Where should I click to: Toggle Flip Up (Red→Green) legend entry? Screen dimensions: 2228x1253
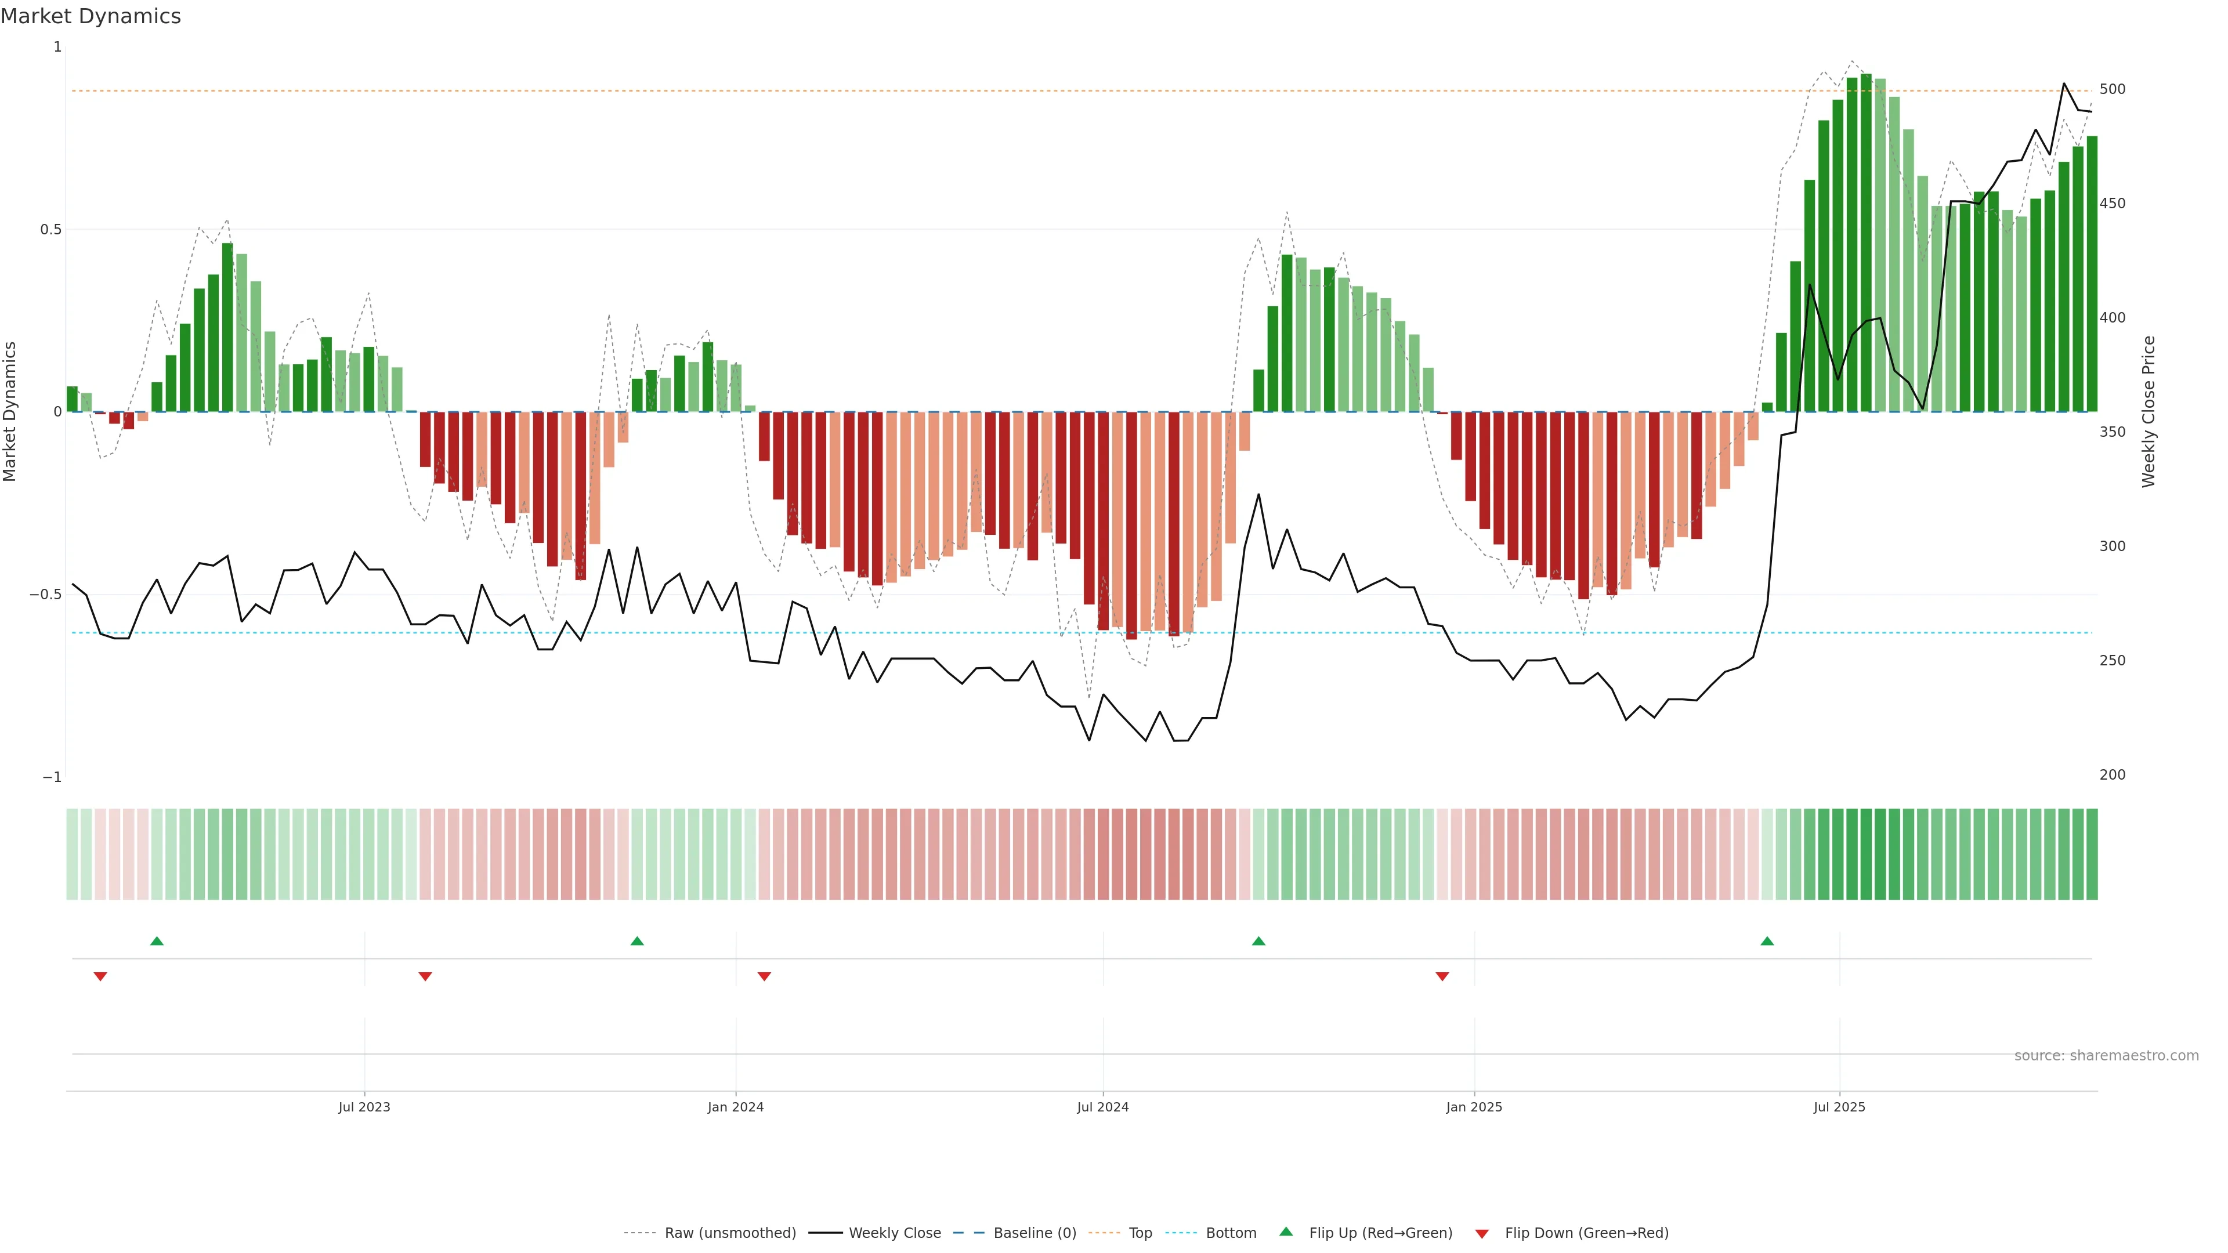(1380, 1233)
